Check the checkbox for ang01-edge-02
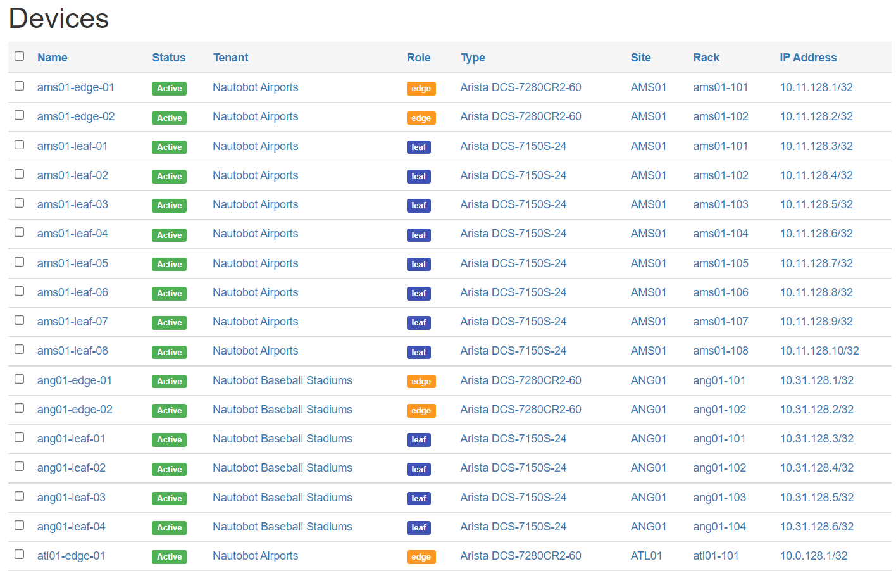 click(19, 407)
